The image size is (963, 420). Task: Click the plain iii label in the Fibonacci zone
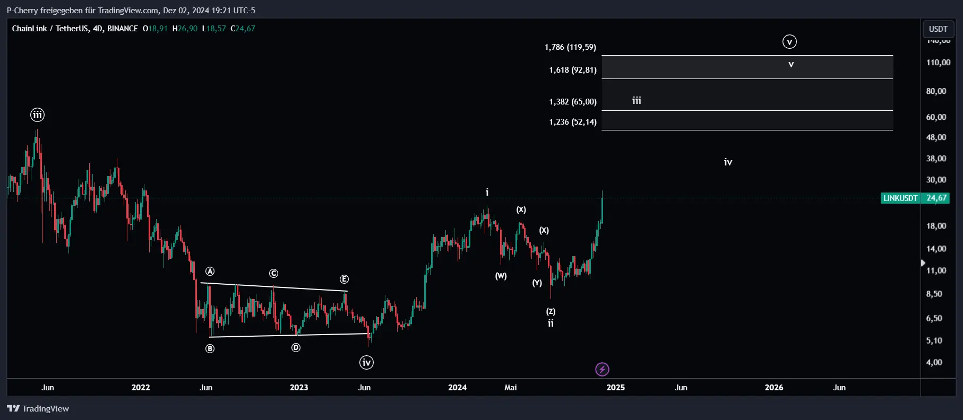(x=637, y=100)
